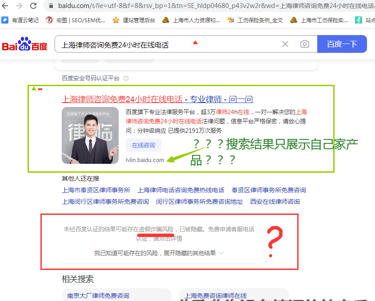Click the 百度安全号码认证平台 label
The width and height of the screenshot is (375, 301).
(x=91, y=78)
